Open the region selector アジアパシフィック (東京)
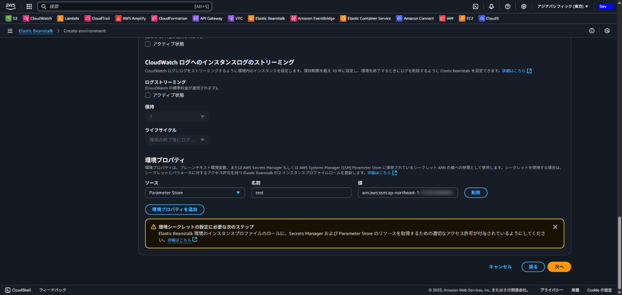The image size is (622, 295). 562,7
